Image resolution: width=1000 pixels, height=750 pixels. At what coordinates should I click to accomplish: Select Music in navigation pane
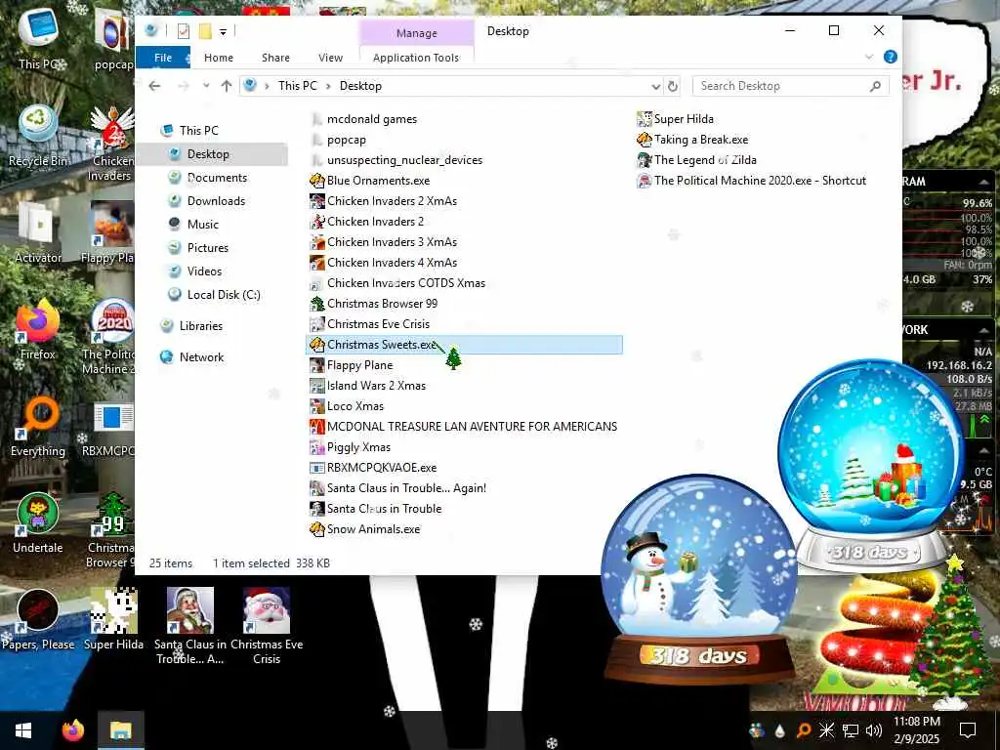(203, 225)
